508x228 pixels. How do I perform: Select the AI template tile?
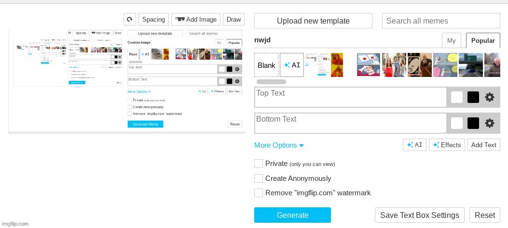(x=292, y=65)
